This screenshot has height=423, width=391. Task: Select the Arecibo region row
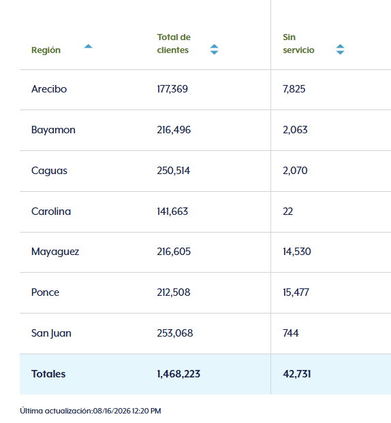coord(205,90)
